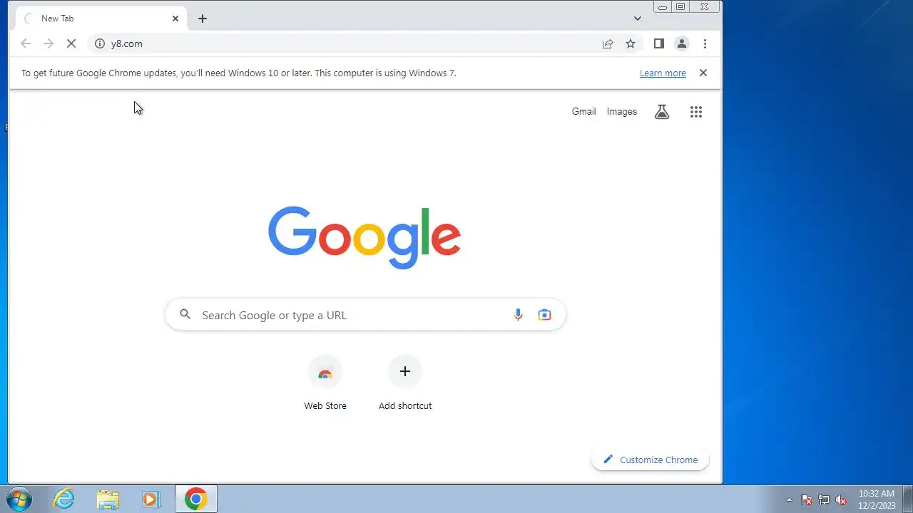
Task: Open Google Images link
Action: 622,111
